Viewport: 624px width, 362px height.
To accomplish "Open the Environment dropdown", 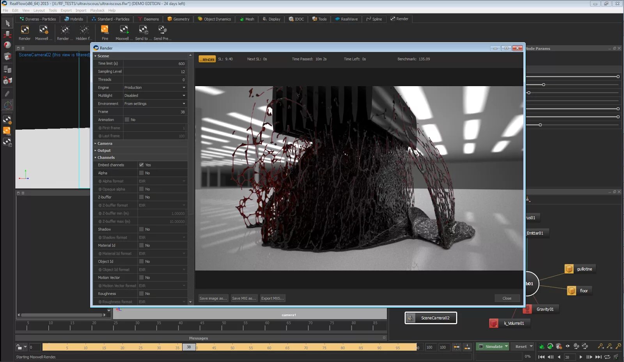I will pos(155,104).
